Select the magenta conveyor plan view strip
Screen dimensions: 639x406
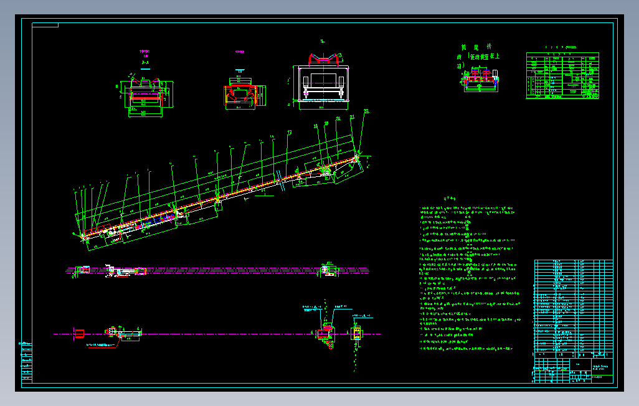click(x=217, y=271)
